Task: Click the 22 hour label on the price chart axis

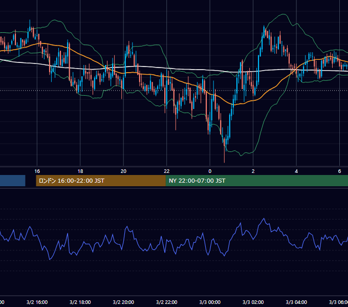Action: [167, 171]
